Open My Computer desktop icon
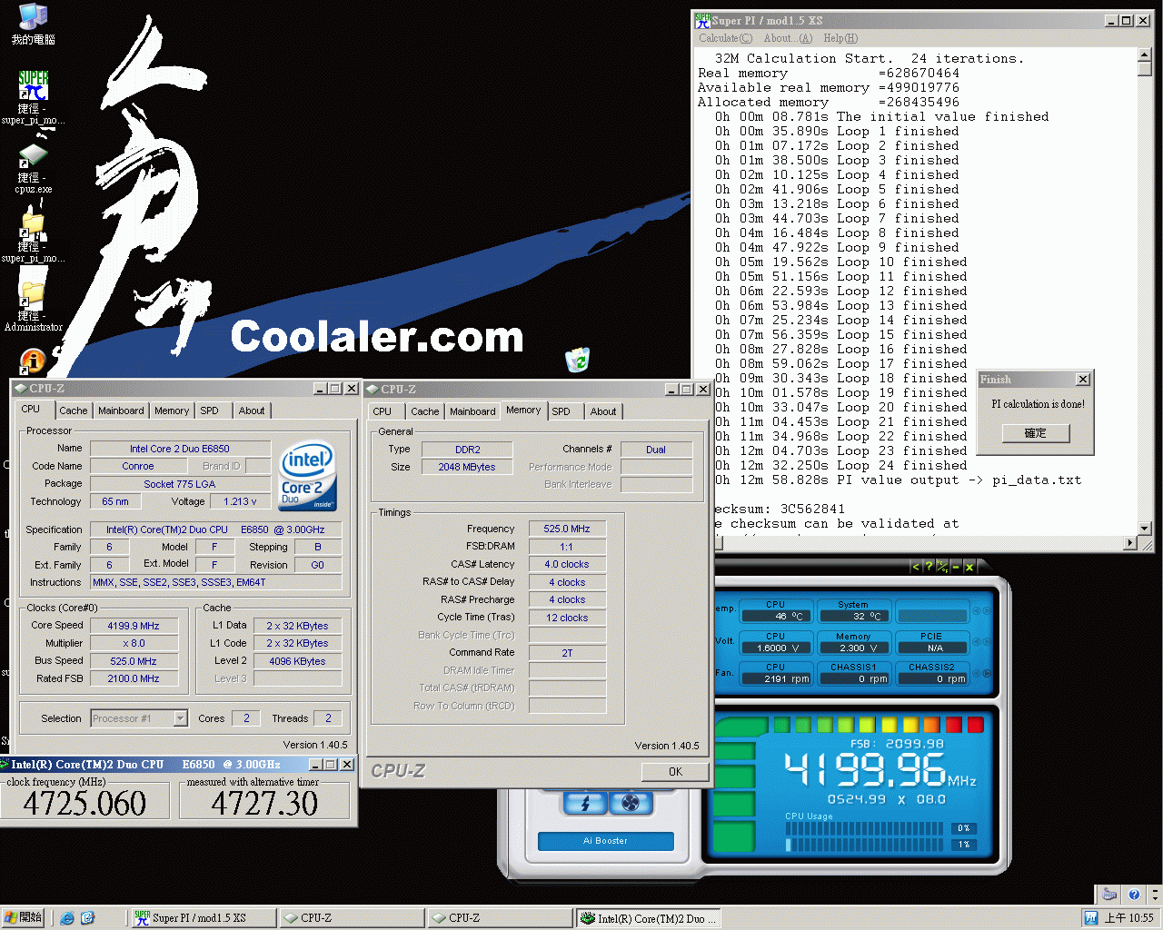1163x930 pixels. click(33, 24)
